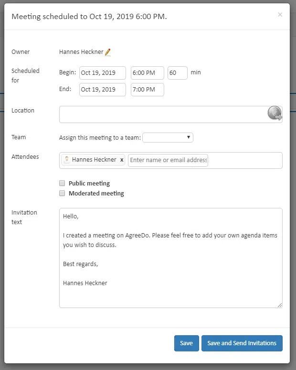This screenshot has height=370, width=296.
Task: Click the Begin time 6:00 PM field
Action: click(x=148, y=73)
